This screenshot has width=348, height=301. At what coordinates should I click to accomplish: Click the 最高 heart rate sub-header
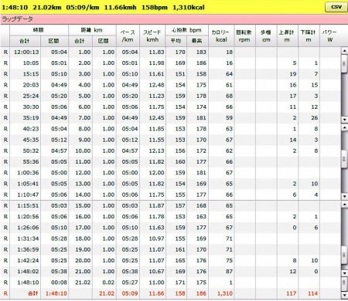tap(197, 41)
